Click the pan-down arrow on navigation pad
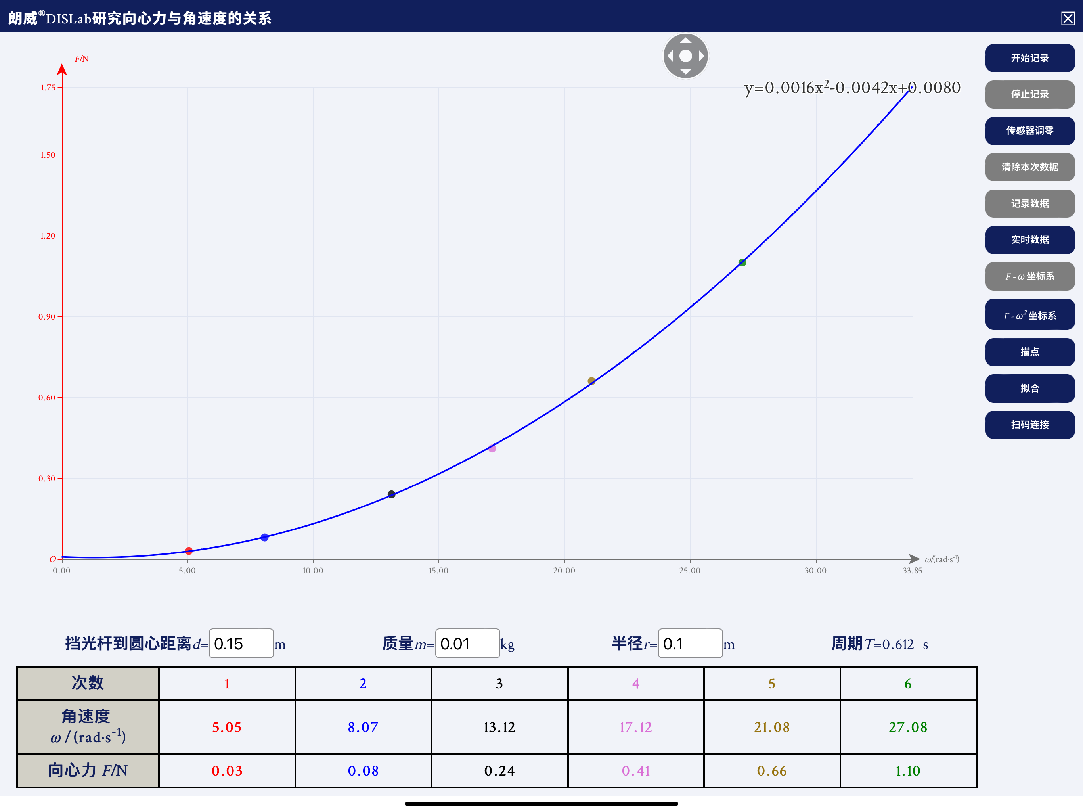Viewport: 1083px width, 812px height. [685, 71]
